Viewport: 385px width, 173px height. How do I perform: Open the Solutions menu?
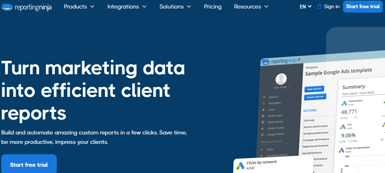point(175,7)
